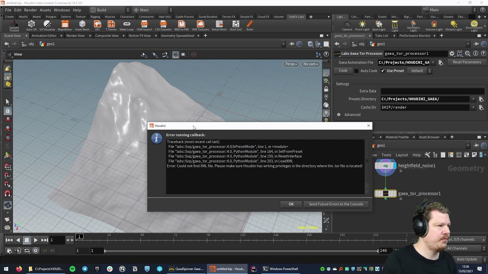Screen dimensions: 488x274
Task: Add a Camera from the lights shelf
Action: point(347,26)
